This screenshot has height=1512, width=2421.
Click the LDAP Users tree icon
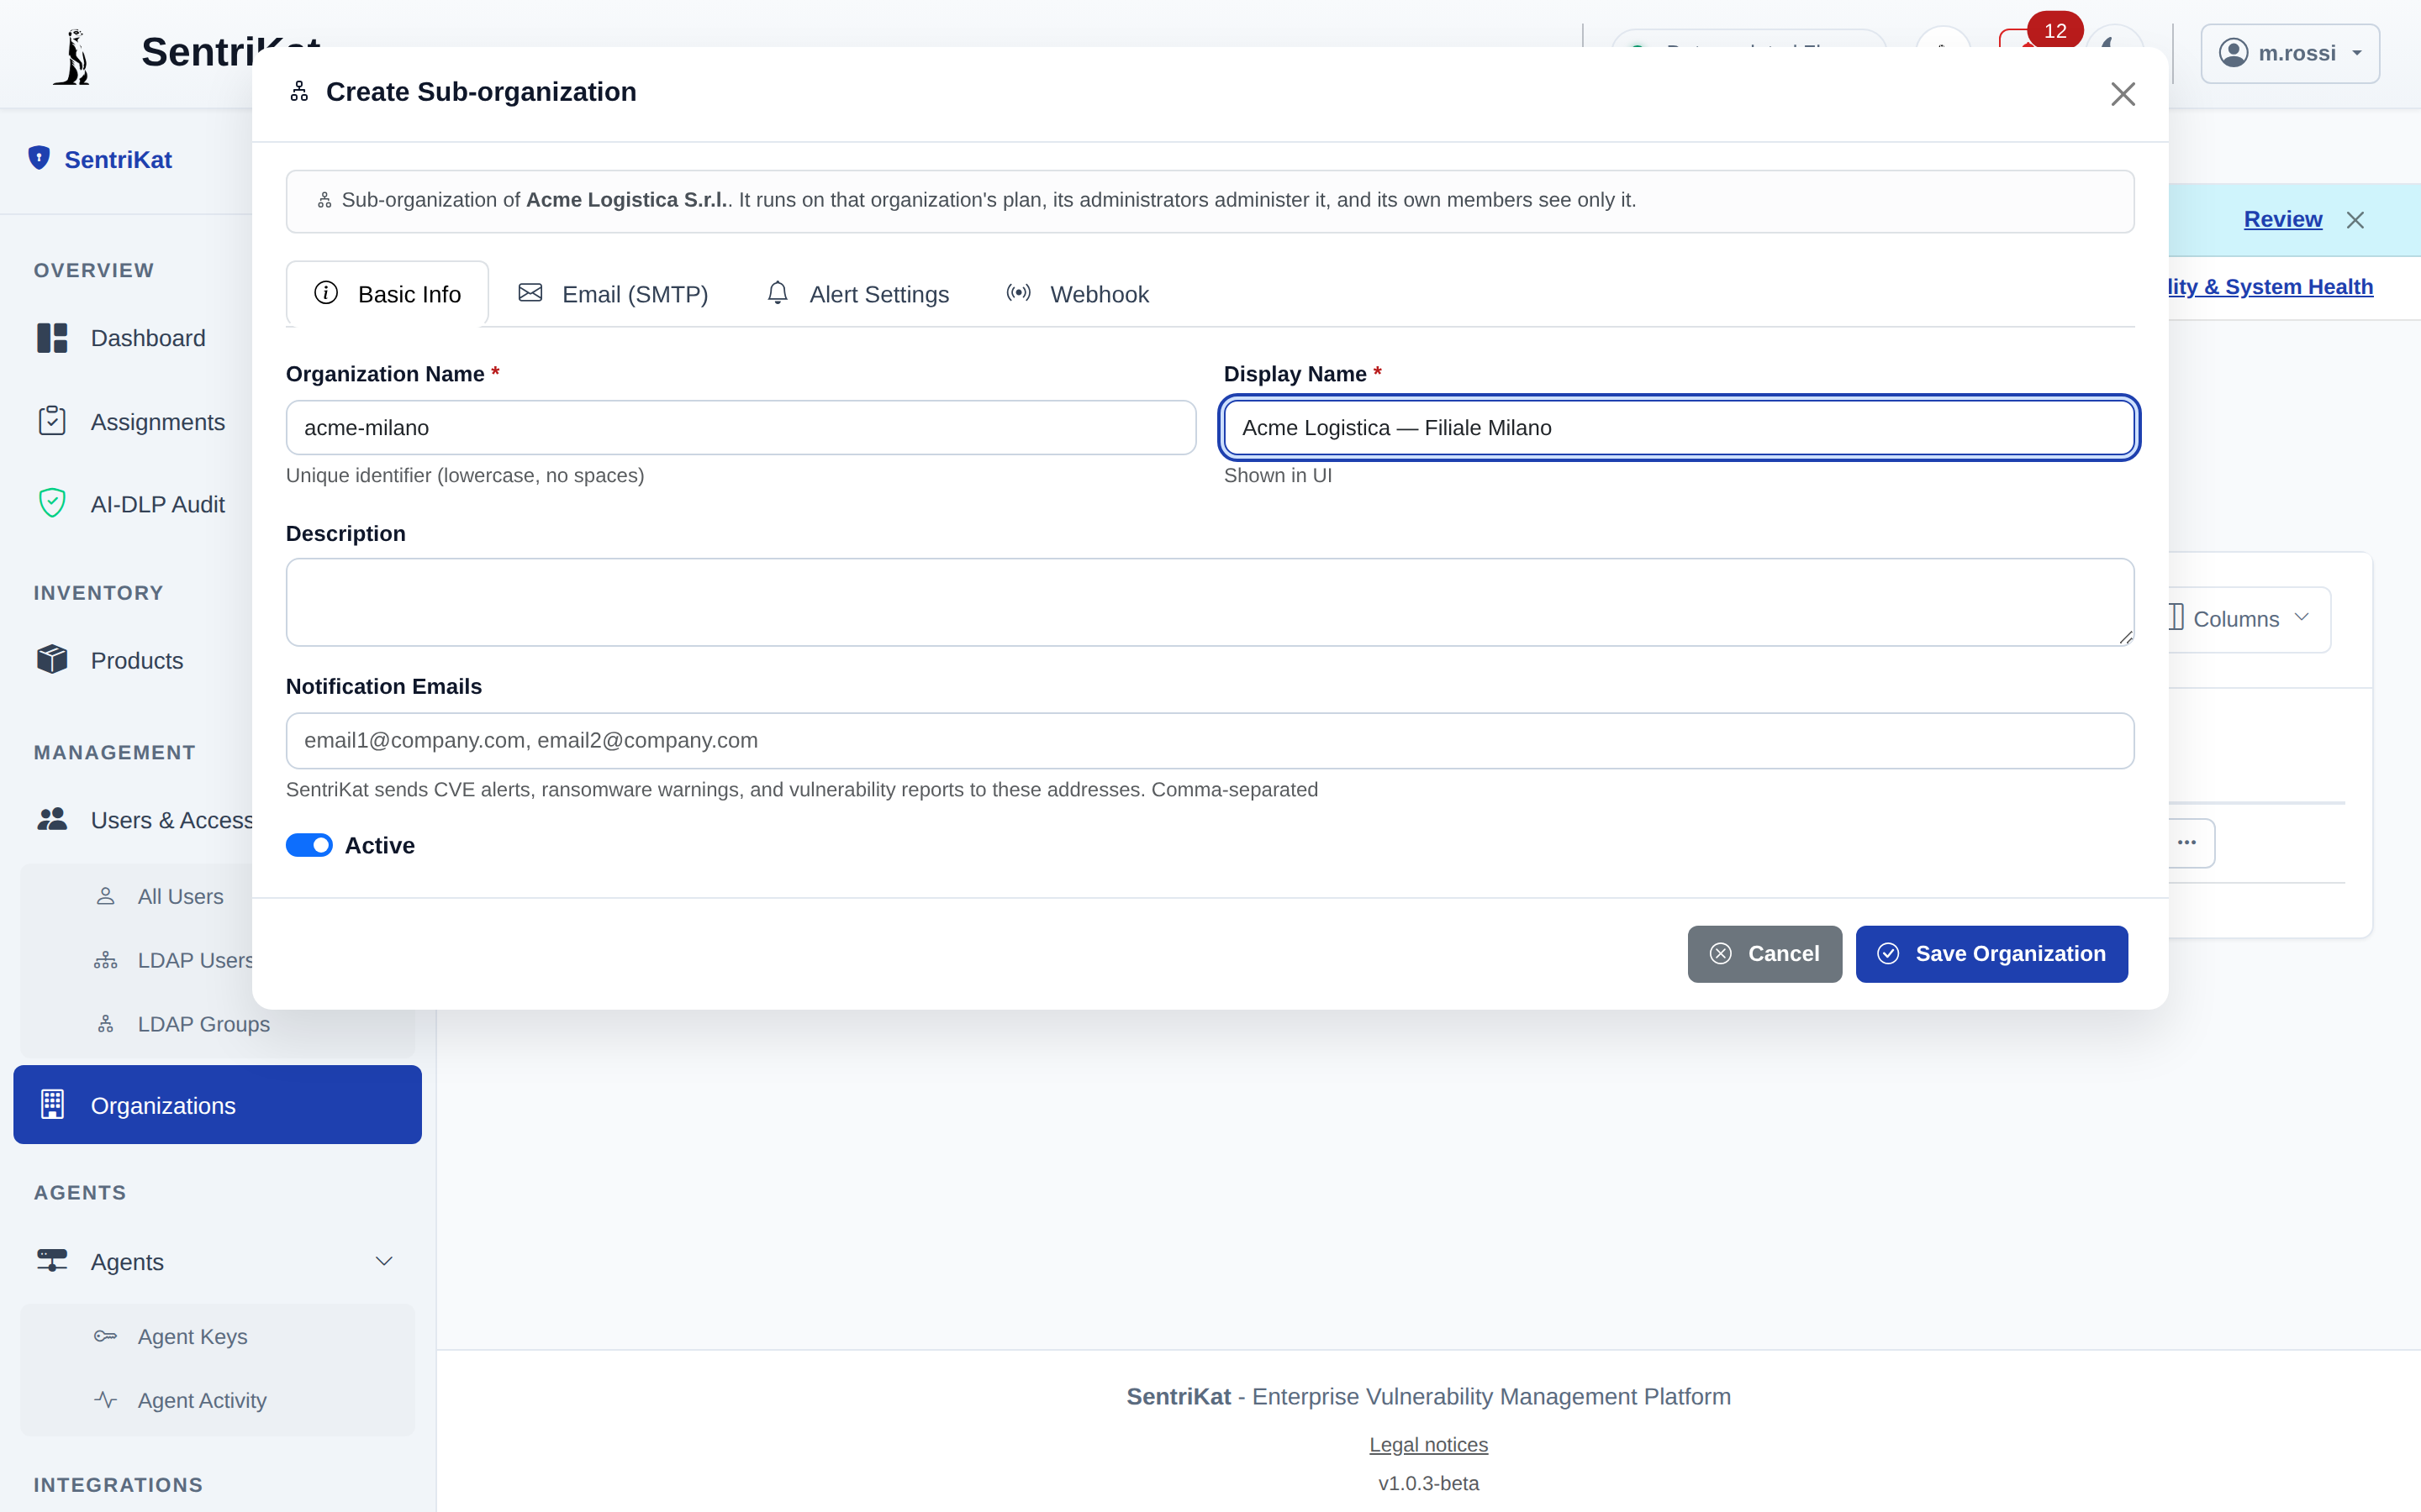tap(105, 960)
